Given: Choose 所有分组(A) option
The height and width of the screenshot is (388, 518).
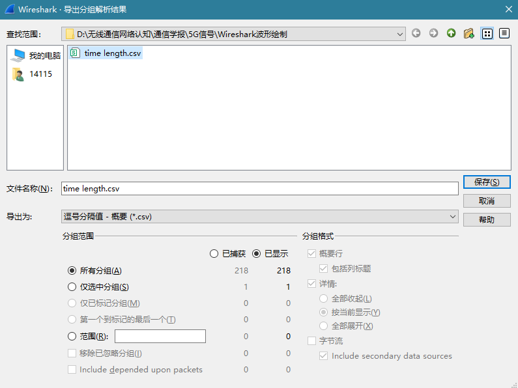Looking at the screenshot, I should (x=72, y=271).
